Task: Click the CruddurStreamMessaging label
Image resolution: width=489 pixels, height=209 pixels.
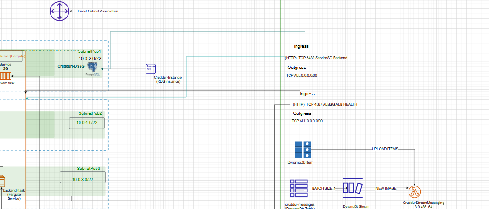Action: click(x=423, y=203)
